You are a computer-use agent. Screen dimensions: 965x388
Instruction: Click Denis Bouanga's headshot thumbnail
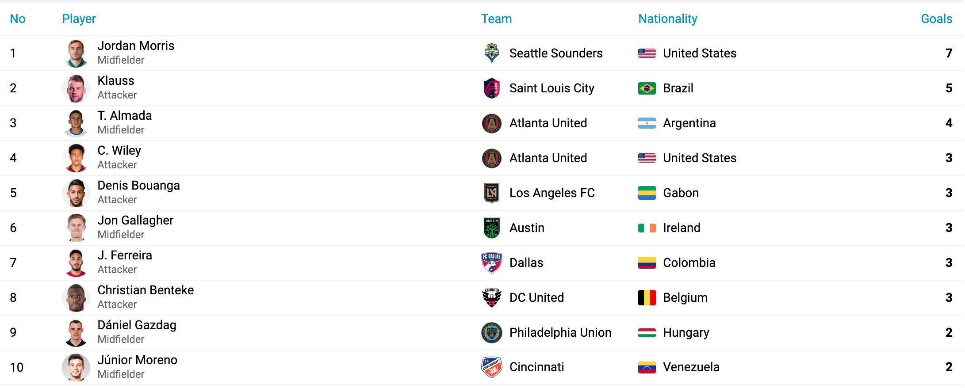click(76, 193)
